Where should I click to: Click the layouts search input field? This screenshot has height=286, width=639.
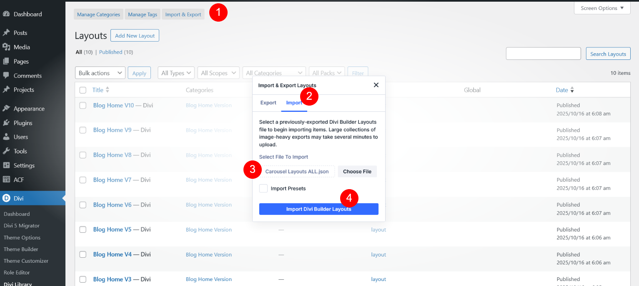[543, 54]
